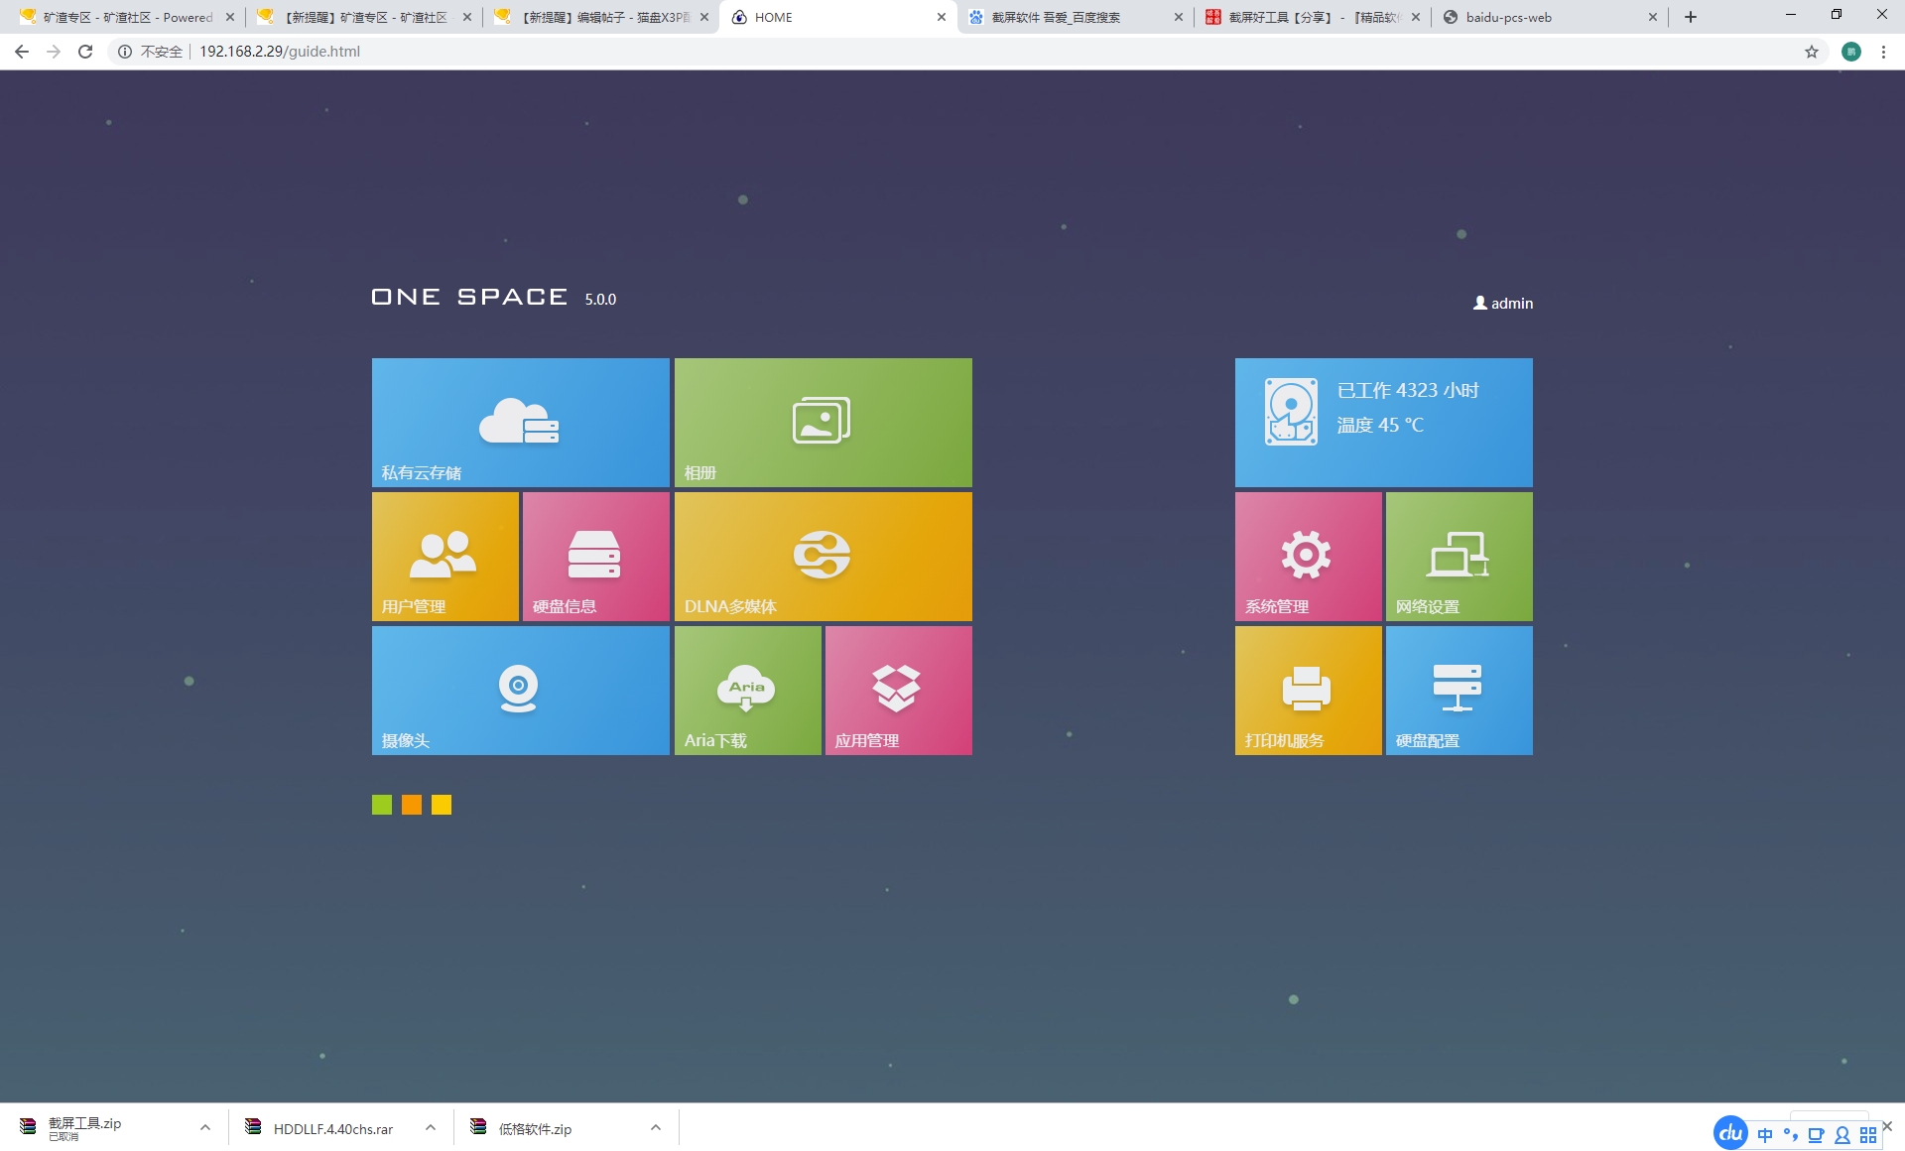The width and height of the screenshot is (1905, 1151).
Task: Expand options for 截屏工具.zip download
Action: [x=205, y=1128]
